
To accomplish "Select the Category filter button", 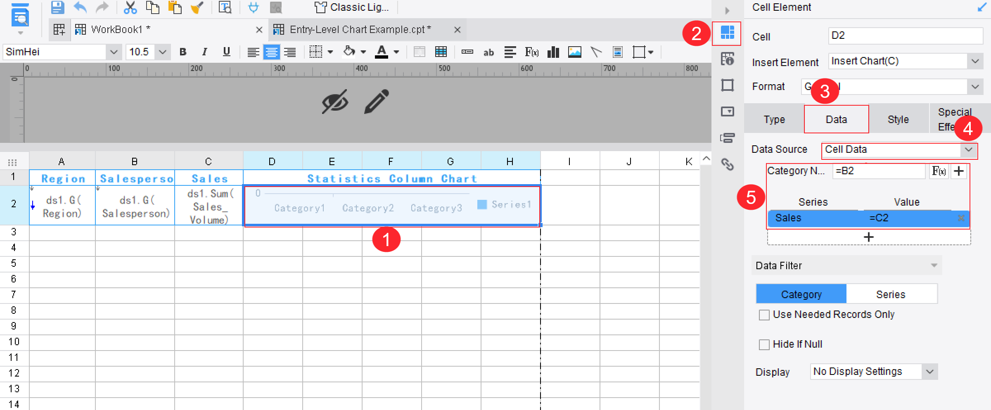I will (x=801, y=294).
